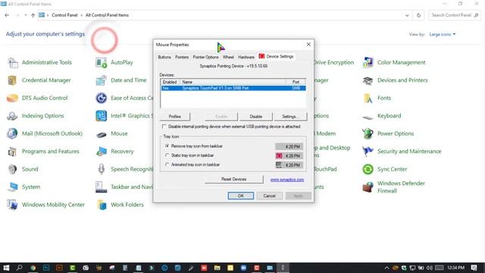
Task: Open the recent locations dropdown arrow
Action: pyautogui.click(x=25, y=15)
